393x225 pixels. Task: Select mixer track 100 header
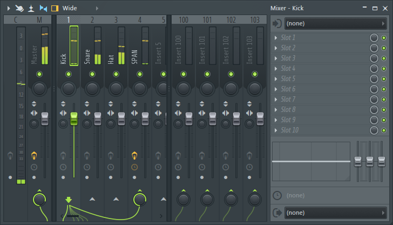(x=184, y=20)
